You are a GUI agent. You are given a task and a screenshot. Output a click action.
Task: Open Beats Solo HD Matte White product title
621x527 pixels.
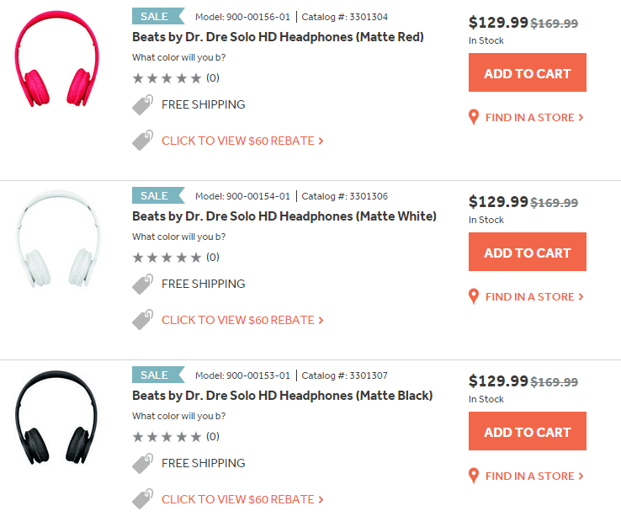pyautogui.click(x=284, y=216)
